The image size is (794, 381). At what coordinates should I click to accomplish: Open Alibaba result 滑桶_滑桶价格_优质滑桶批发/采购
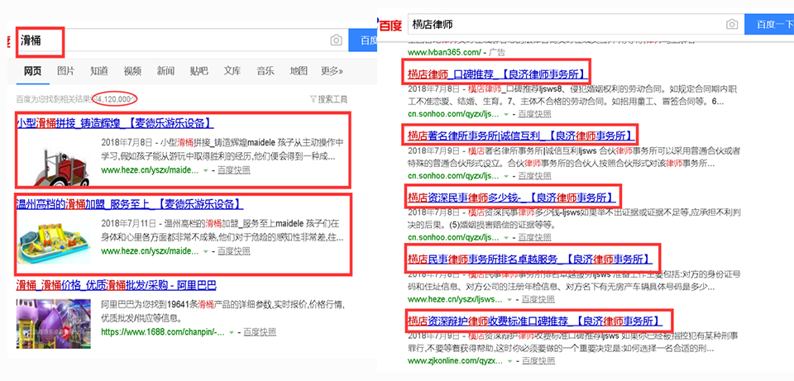pos(117,285)
